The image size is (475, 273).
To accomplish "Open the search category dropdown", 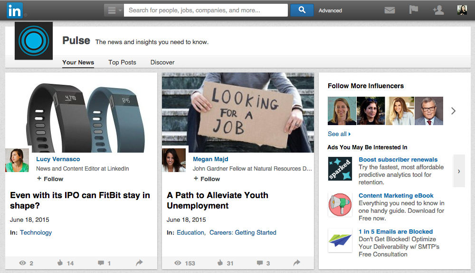I will (x=114, y=10).
